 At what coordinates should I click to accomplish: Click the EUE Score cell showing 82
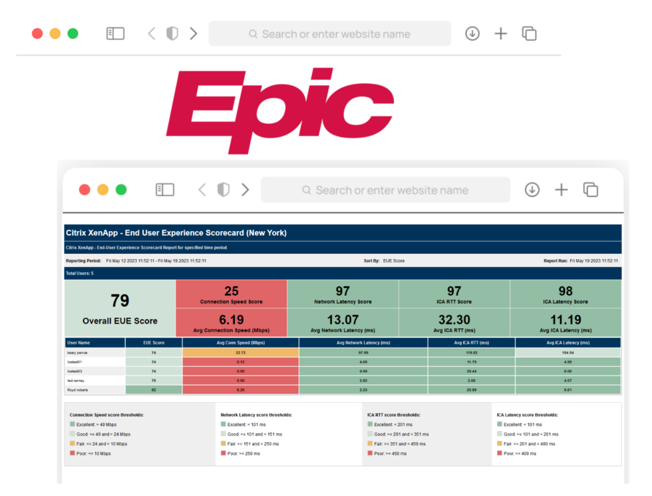[154, 390]
